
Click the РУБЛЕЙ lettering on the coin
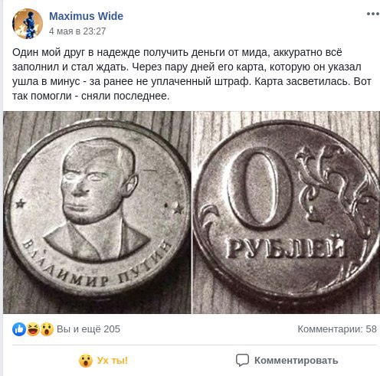click(286, 247)
